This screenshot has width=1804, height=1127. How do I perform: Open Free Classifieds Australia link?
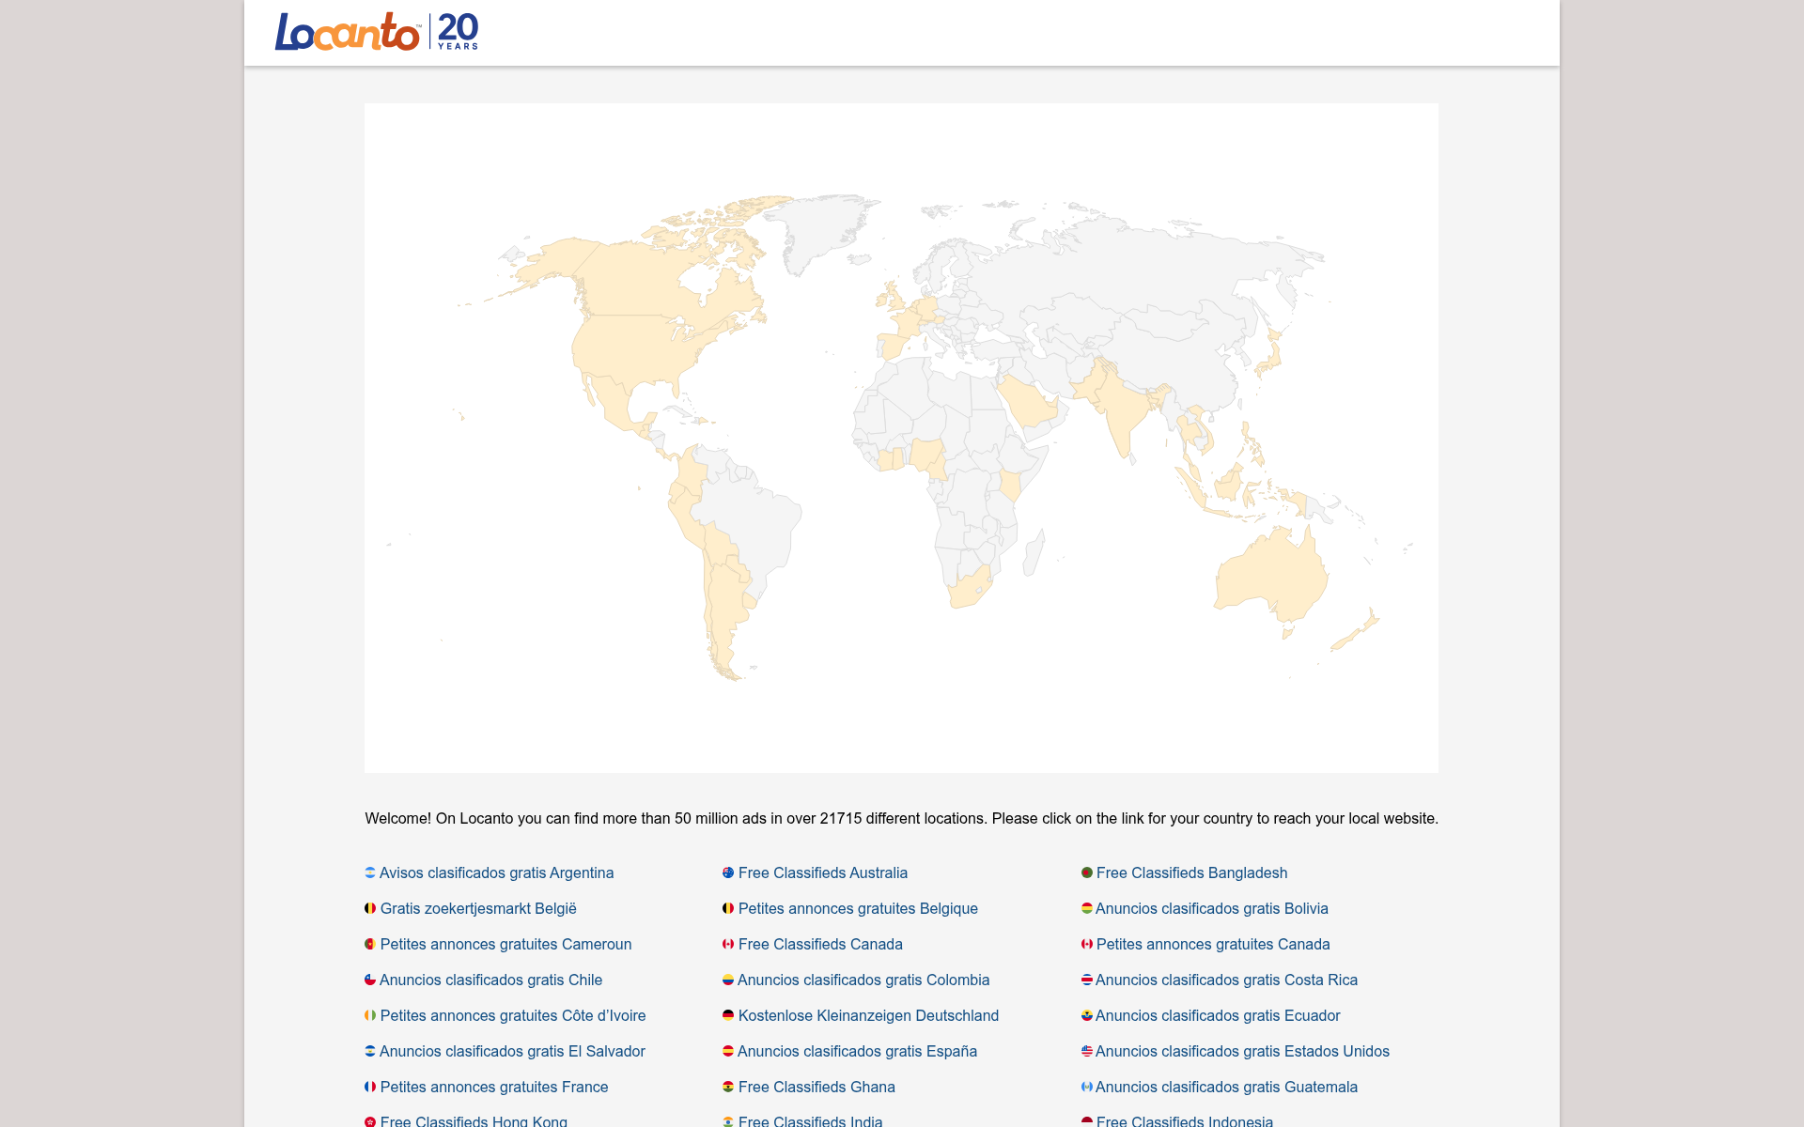click(x=823, y=872)
